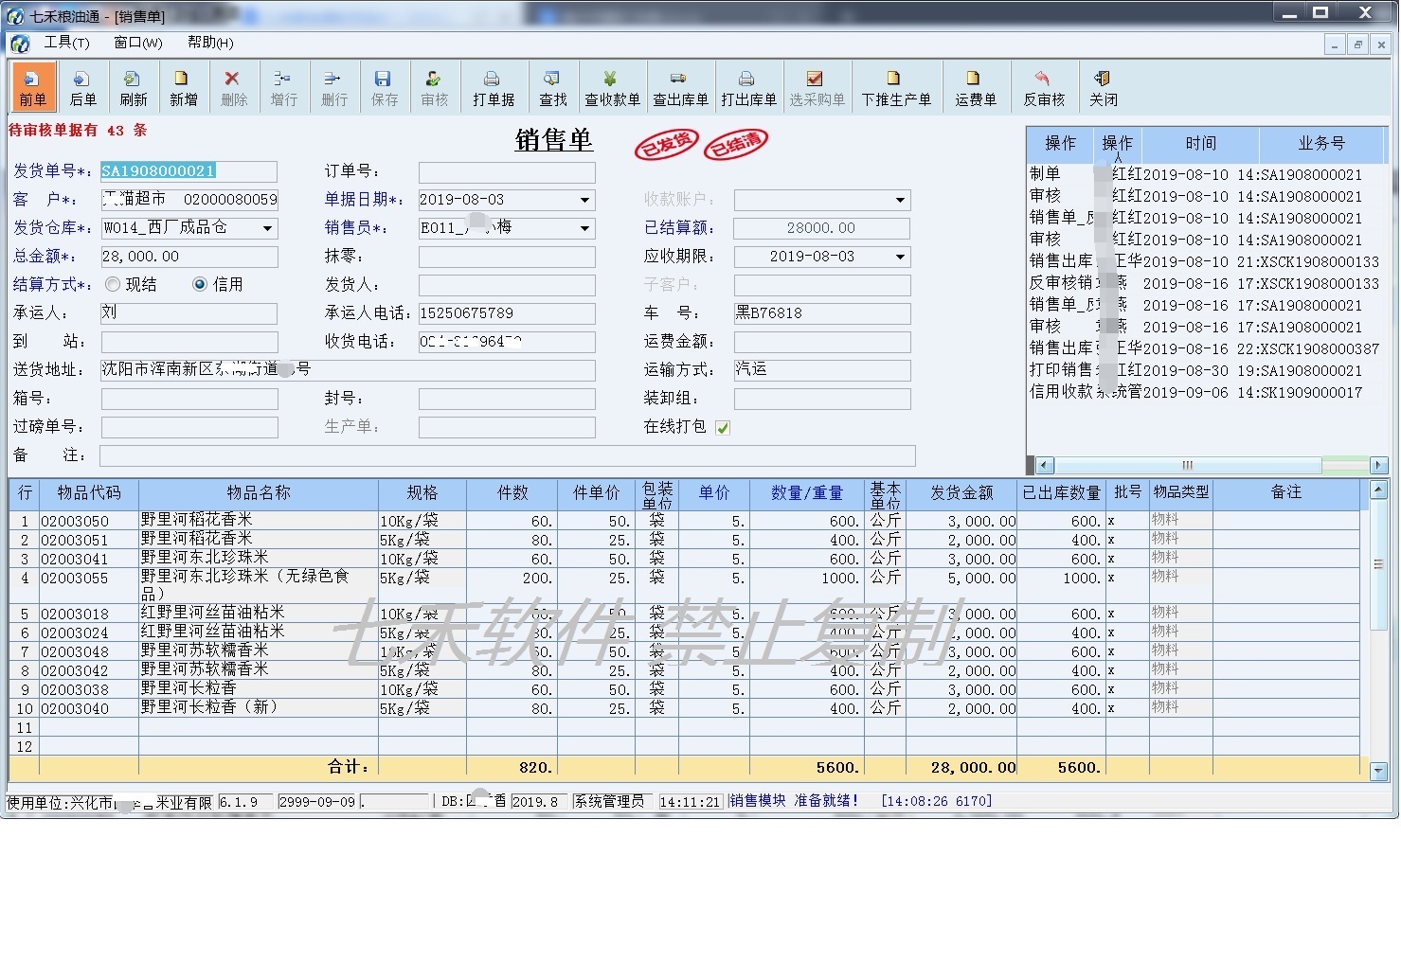Click the 送货地址 address field

(348, 370)
